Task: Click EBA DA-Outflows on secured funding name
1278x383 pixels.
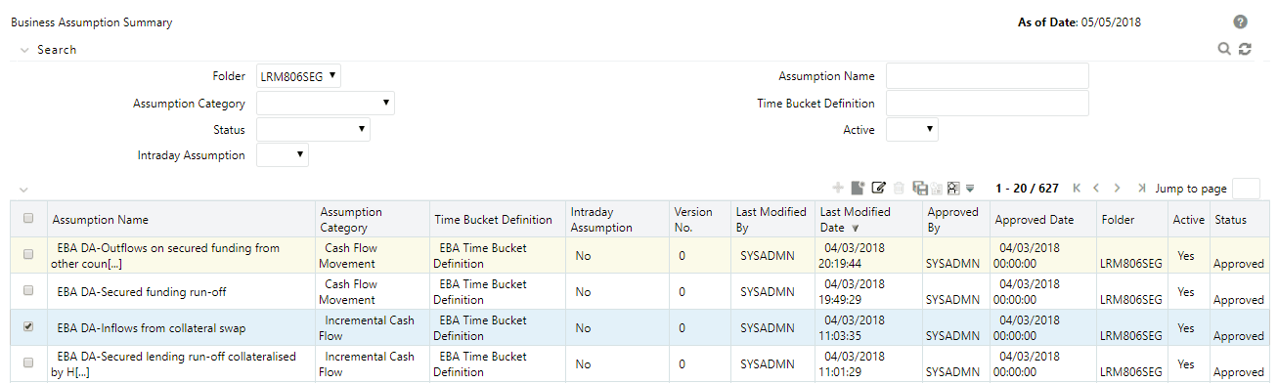Action: coord(166,256)
